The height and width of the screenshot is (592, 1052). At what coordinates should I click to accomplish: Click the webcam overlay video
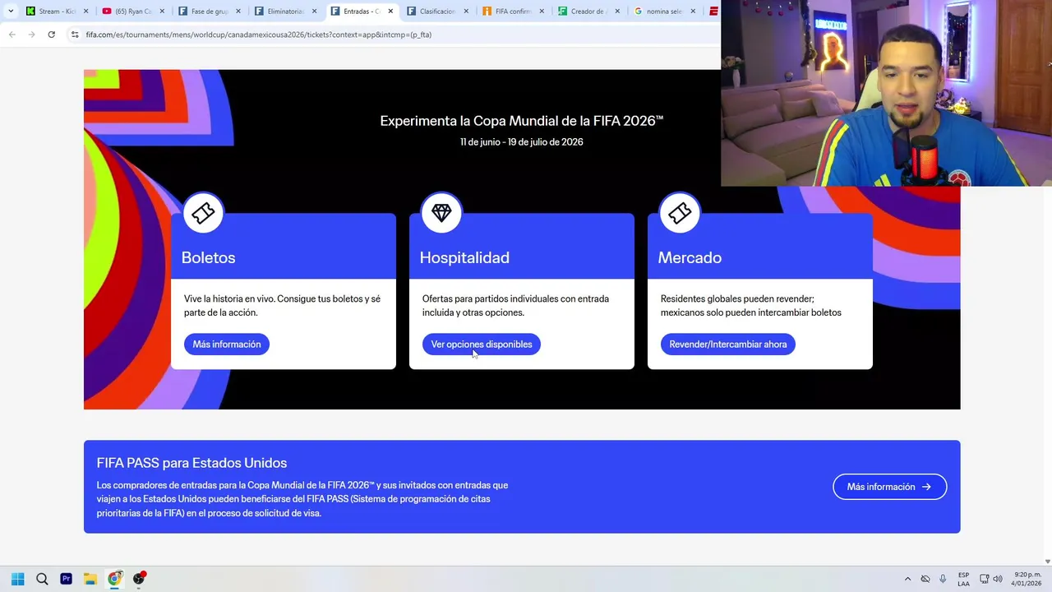886,93
